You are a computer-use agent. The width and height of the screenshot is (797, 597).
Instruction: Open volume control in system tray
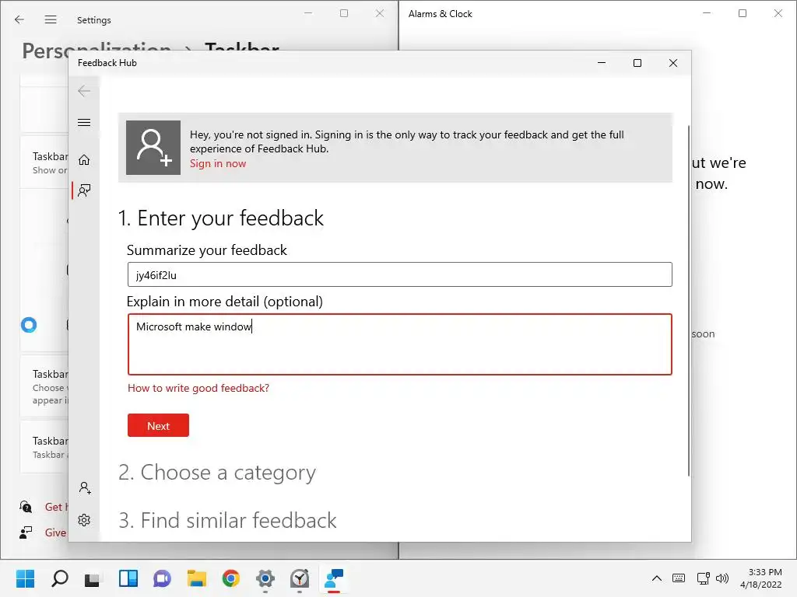(x=722, y=578)
